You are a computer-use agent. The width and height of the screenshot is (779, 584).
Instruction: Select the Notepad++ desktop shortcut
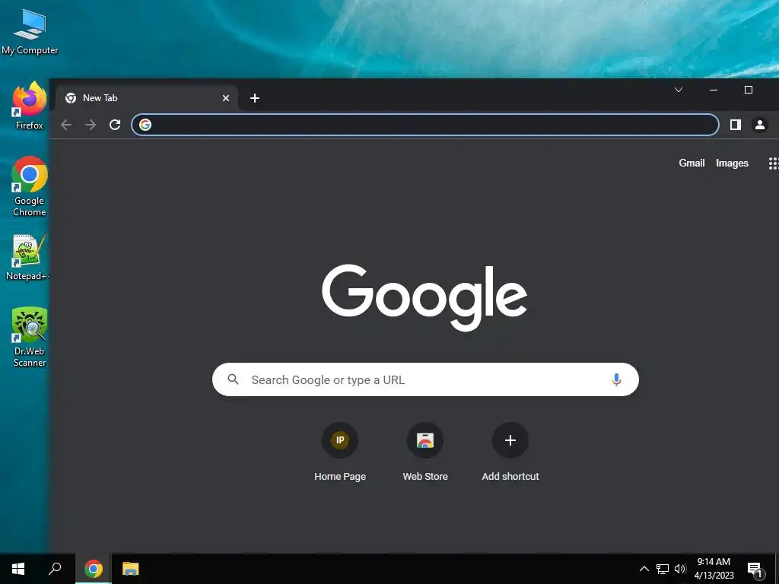(27, 257)
